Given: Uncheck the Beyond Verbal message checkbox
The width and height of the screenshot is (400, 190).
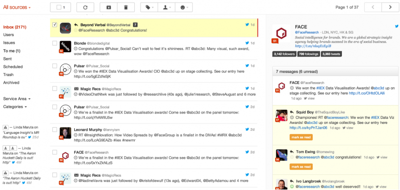Looking at the screenshot, I should pyautogui.click(x=55, y=25).
